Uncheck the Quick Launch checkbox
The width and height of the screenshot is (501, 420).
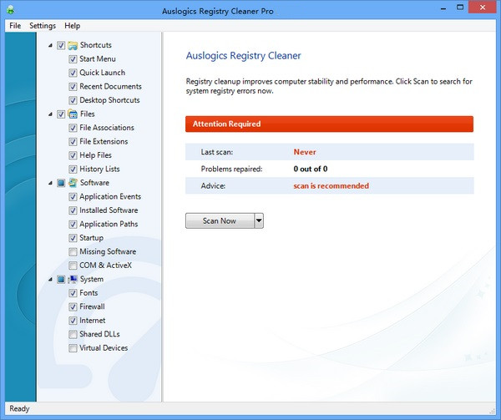[73, 73]
